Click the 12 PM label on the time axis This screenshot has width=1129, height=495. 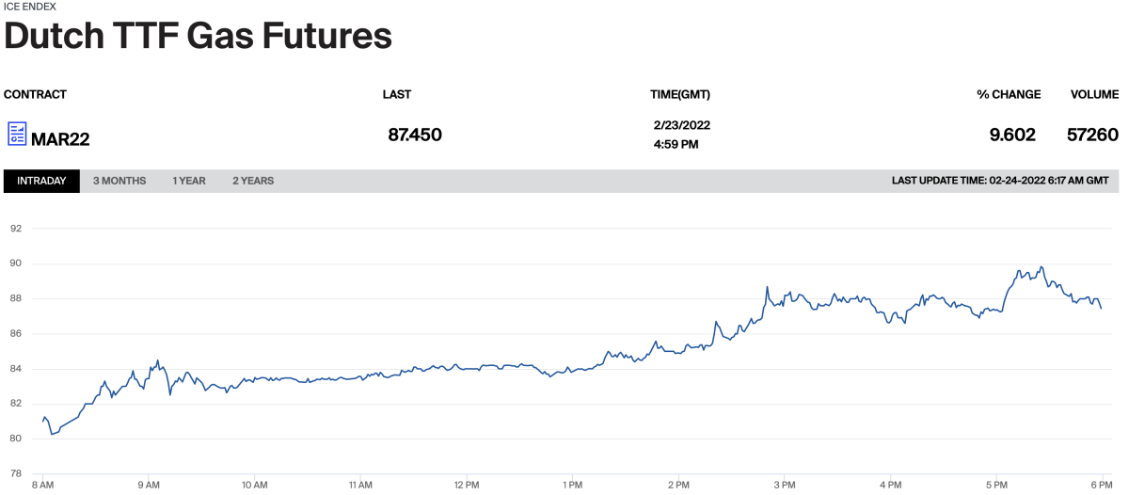pyautogui.click(x=467, y=485)
